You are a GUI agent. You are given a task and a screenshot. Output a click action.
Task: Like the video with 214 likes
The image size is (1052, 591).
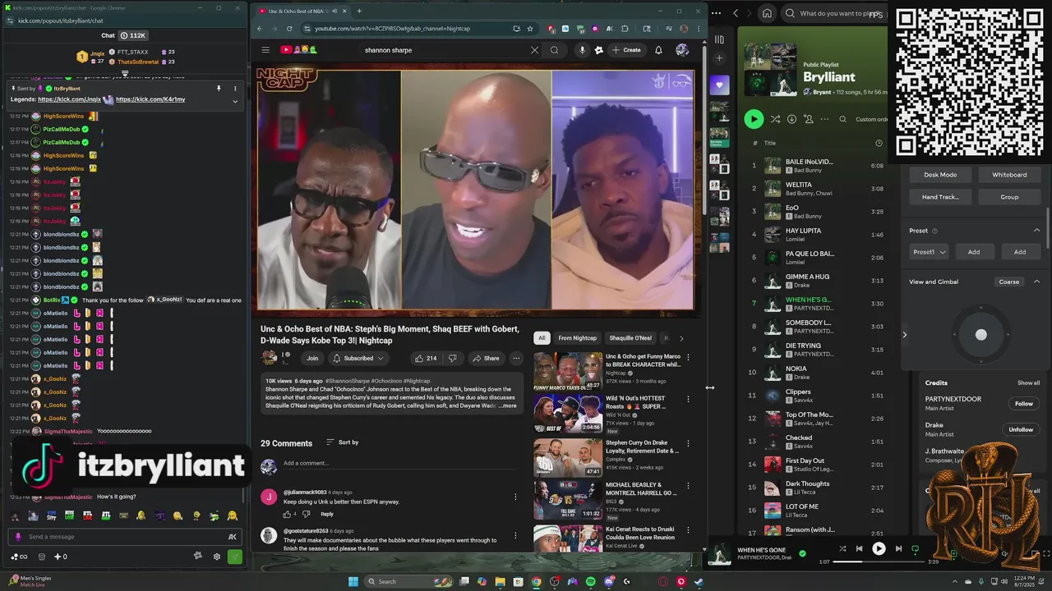click(x=425, y=358)
